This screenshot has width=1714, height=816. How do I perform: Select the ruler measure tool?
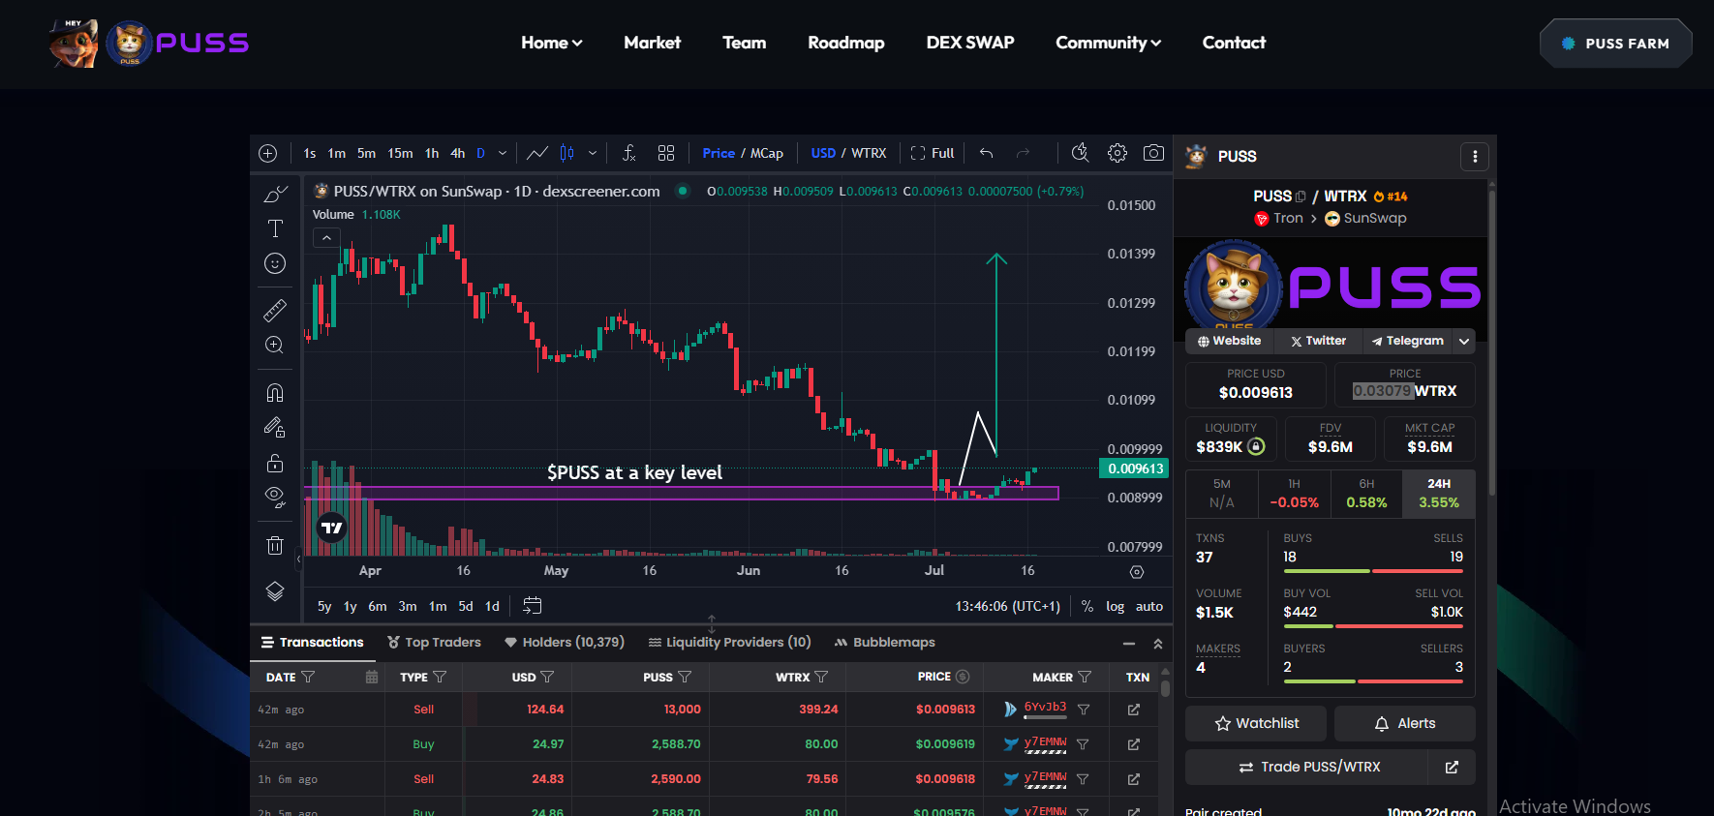click(x=275, y=310)
